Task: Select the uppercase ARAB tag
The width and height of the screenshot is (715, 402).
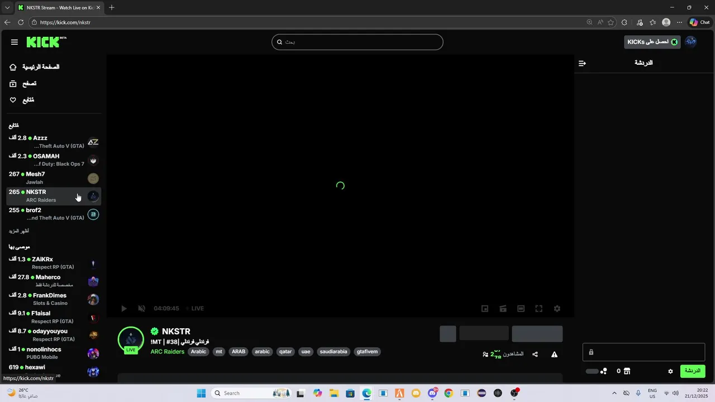Action: [x=239, y=352]
